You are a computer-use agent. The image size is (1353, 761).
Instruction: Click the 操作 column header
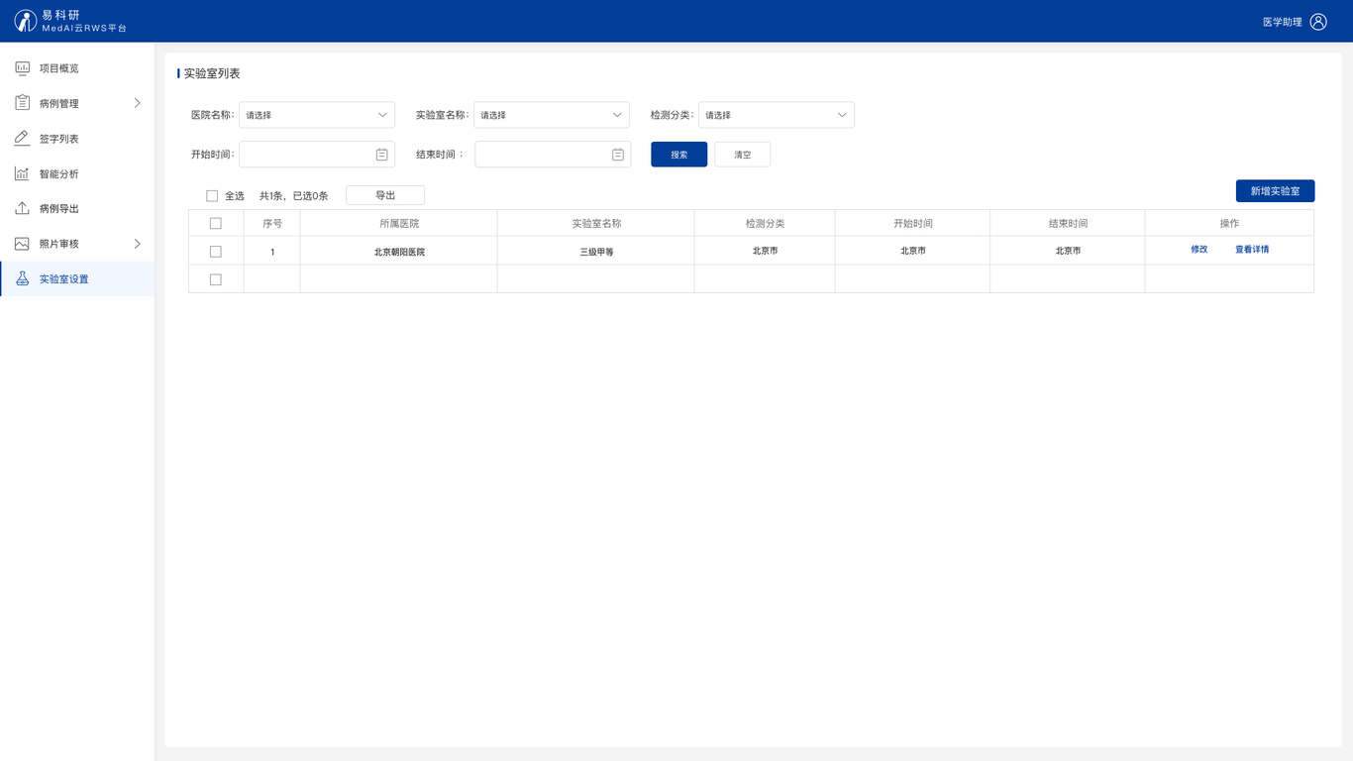point(1229,224)
